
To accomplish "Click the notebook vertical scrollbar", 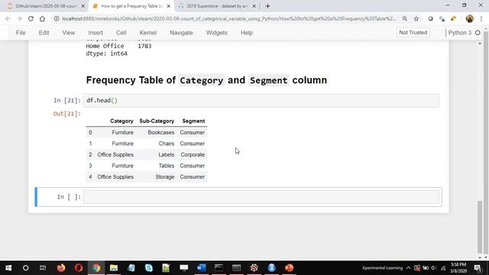I will coord(480,227).
